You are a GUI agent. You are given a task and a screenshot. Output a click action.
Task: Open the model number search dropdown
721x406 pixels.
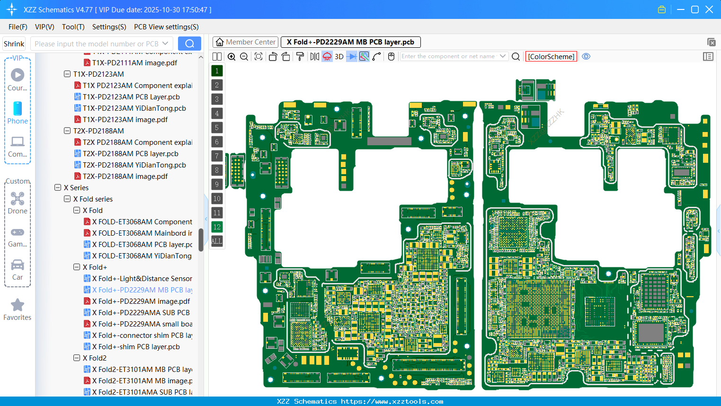164,44
